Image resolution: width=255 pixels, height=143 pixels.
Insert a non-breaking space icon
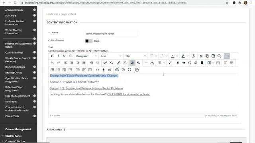152,63
